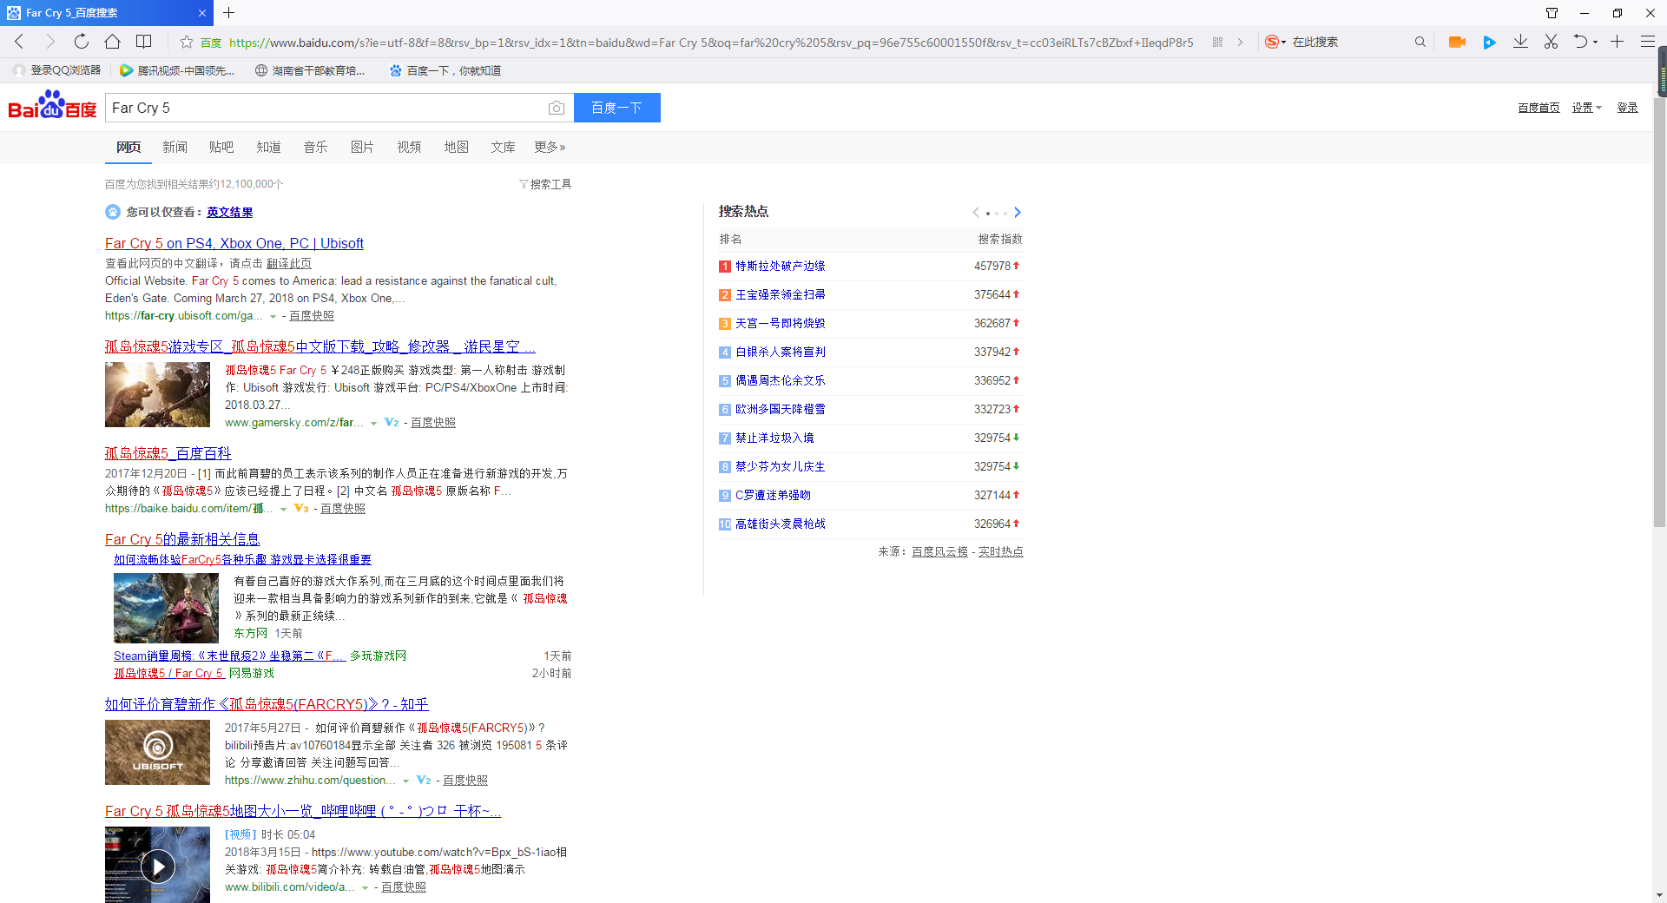This screenshot has width=1667, height=903.
Task: Open the browser home page icon
Action: point(112,42)
